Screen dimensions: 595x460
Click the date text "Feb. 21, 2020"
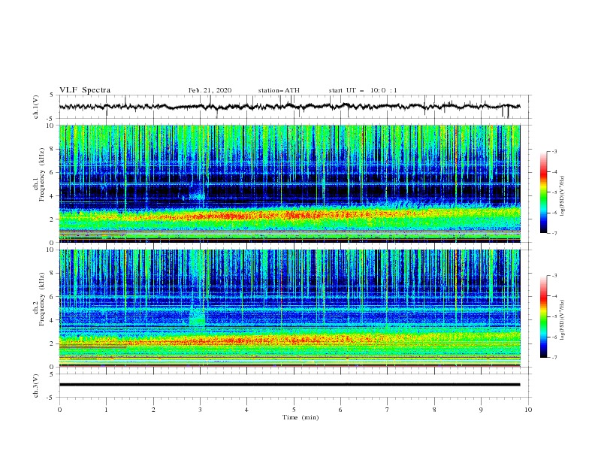pos(210,90)
